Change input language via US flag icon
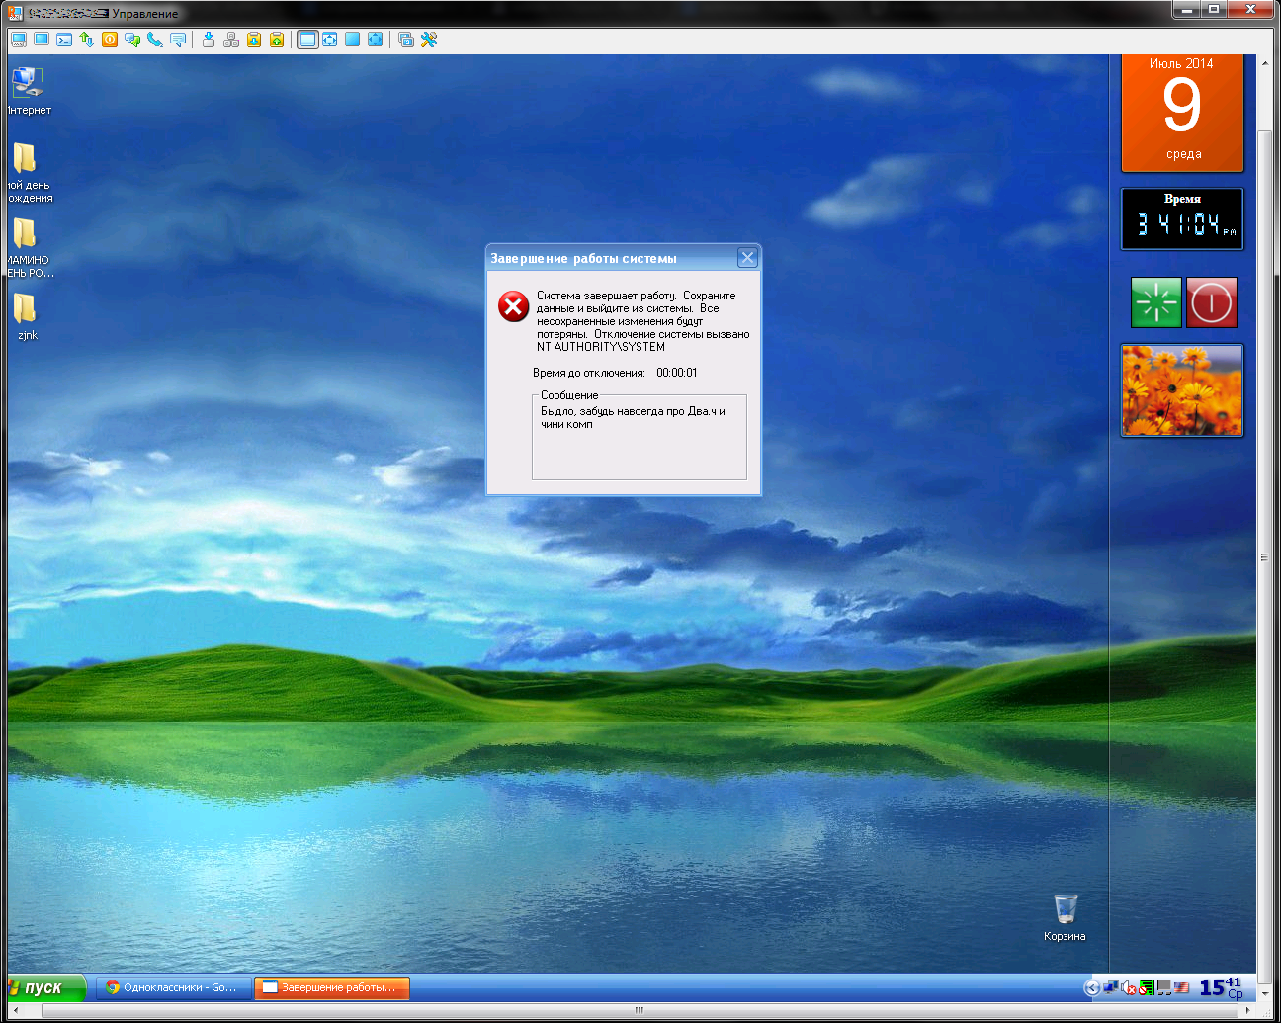The image size is (1281, 1023). (x=1181, y=987)
